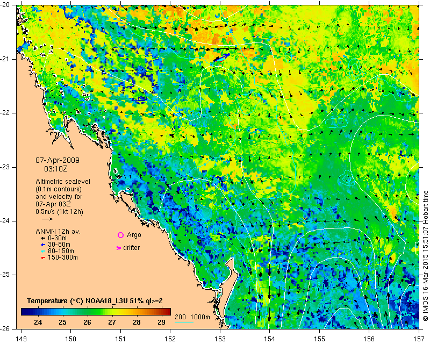Click the '07-Apr 03Z' text line

click(x=52, y=204)
